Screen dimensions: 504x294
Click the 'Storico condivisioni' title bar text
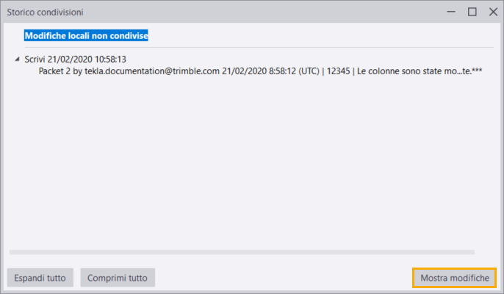point(45,12)
